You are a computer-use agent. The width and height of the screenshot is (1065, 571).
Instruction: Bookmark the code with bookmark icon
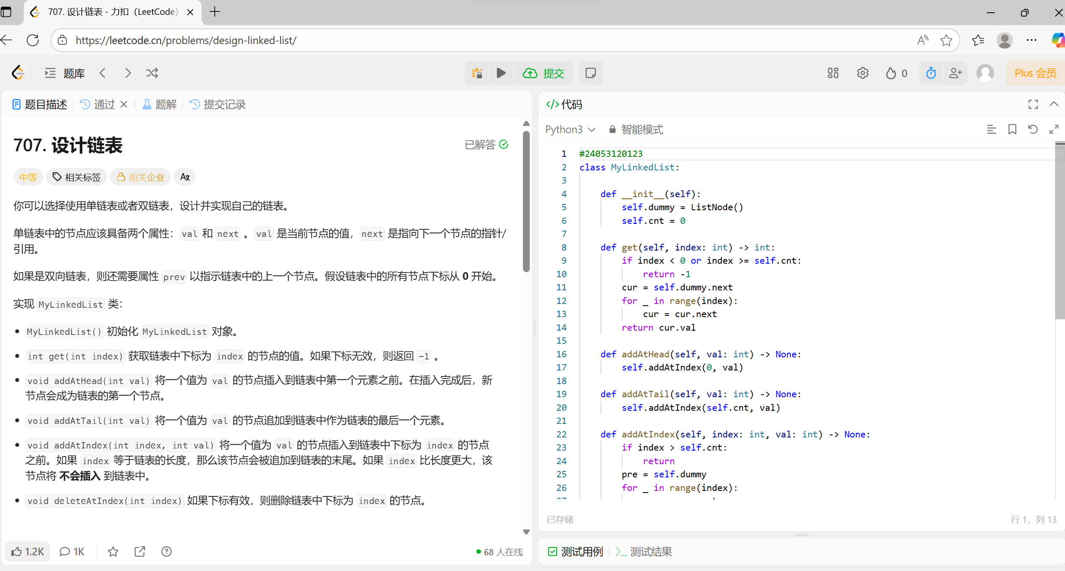coord(1012,129)
